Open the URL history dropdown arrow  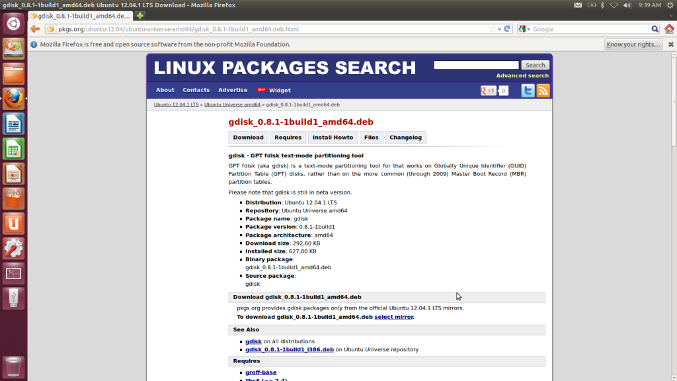(500, 29)
